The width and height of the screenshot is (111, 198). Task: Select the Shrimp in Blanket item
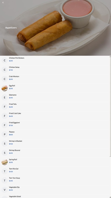pos(55,143)
